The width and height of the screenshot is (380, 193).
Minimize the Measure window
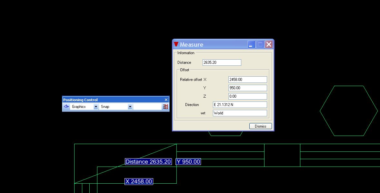click(251, 44)
